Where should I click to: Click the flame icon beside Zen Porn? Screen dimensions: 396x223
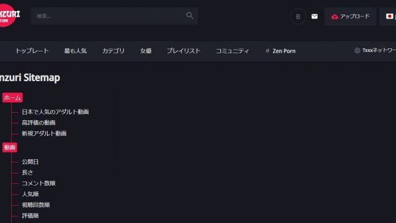tap(267, 51)
